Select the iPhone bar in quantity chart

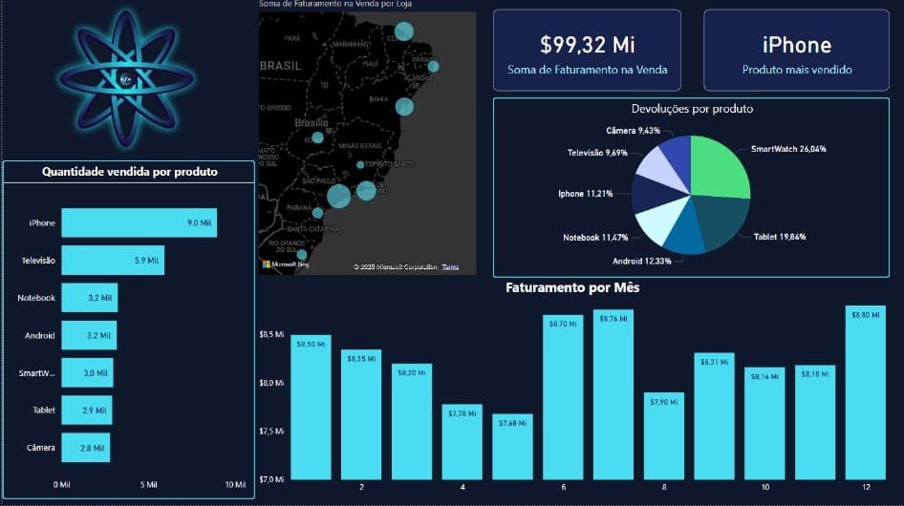(x=139, y=222)
